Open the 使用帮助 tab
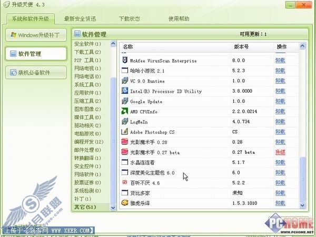The height and width of the screenshot is (237, 316). tap(179, 19)
